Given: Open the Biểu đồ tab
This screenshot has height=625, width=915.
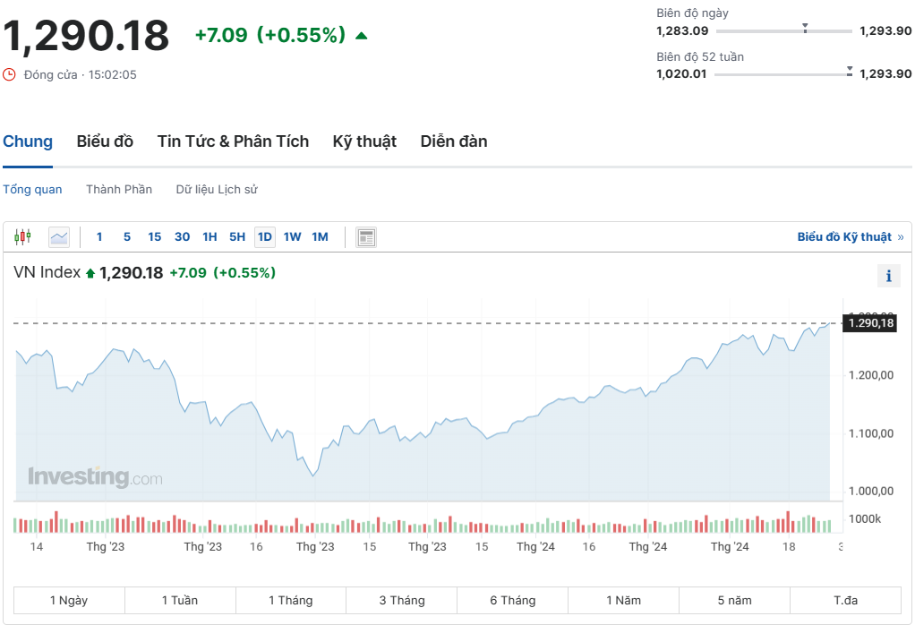Looking at the screenshot, I should (105, 141).
